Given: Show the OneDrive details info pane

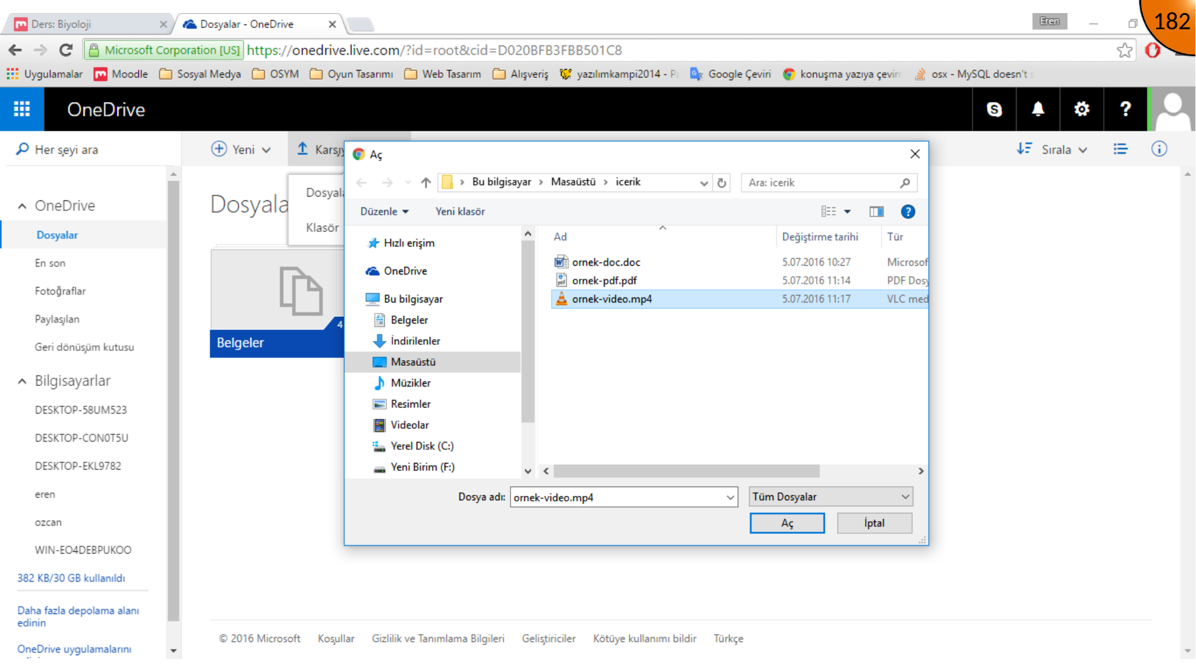Looking at the screenshot, I should pos(1159,149).
